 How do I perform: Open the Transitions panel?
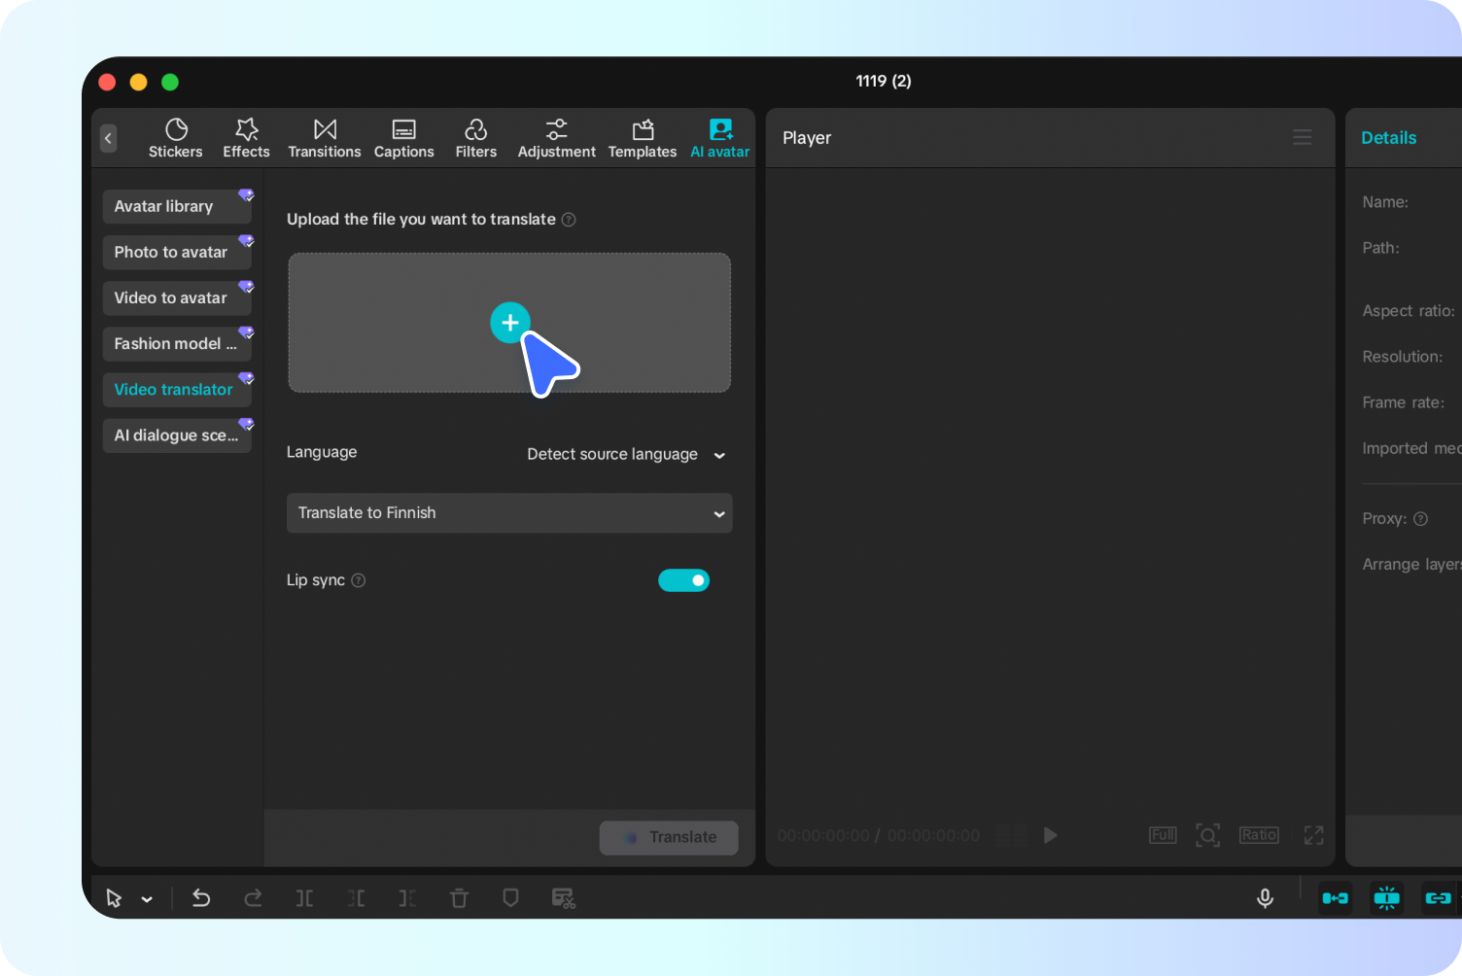pyautogui.click(x=324, y=137)
